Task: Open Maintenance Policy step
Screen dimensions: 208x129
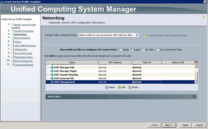Action: [x=24, y=57]
